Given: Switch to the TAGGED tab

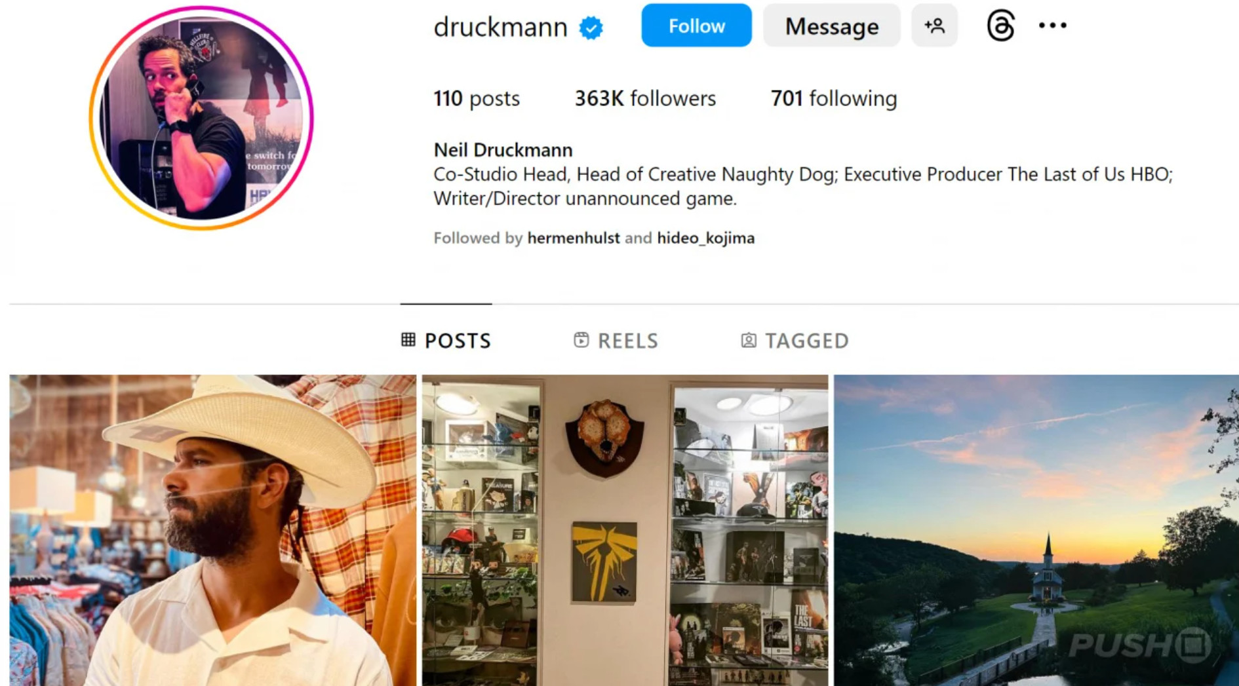Looking at the screenshot, I should 795,340.
